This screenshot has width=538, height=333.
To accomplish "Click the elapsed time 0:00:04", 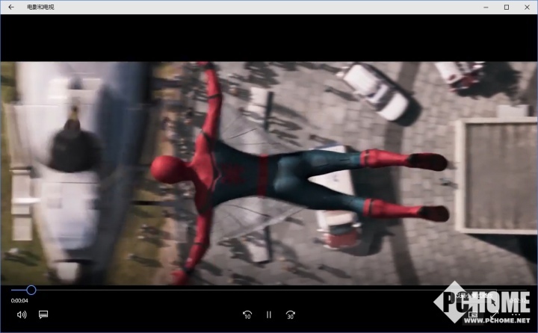I will coord(19,301).
